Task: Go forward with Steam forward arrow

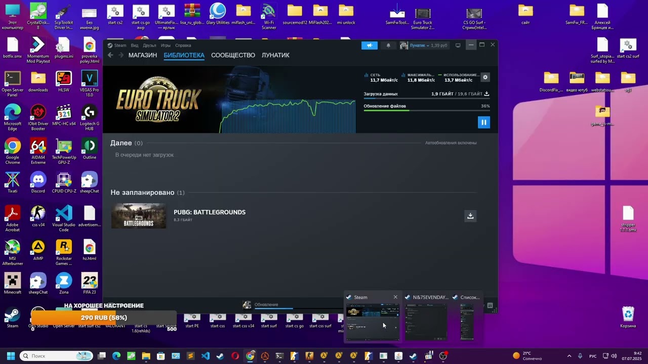Action: tap(121, 55)
